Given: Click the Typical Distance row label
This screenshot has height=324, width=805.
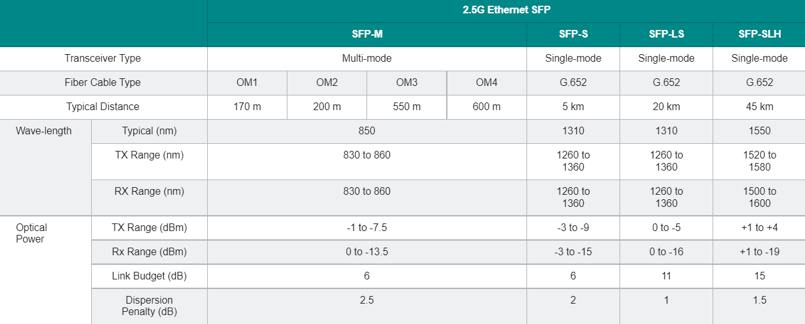Looking at the screenshot, I should point(103,107).
